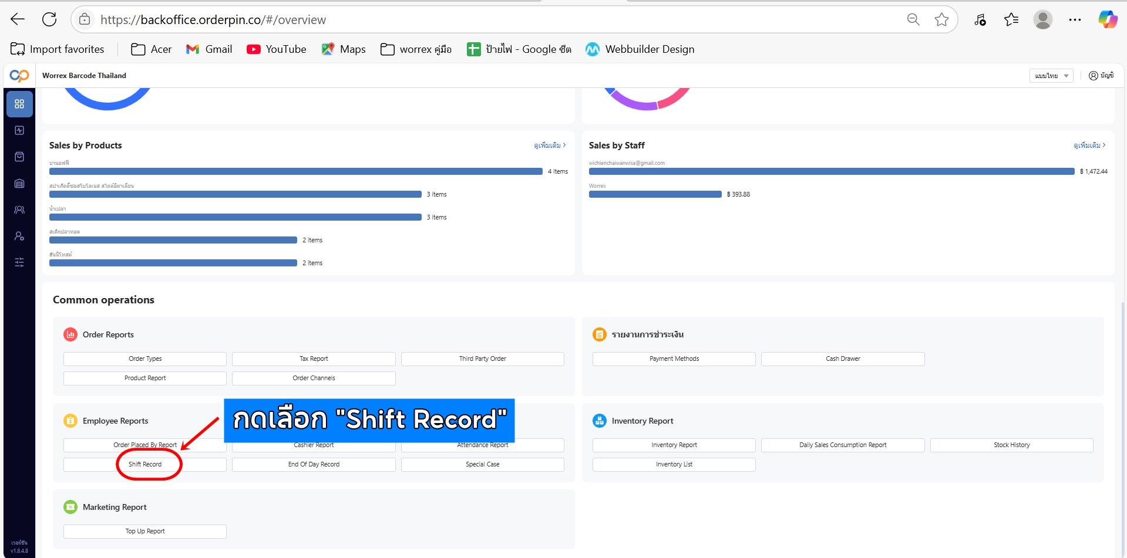Open the Cashier Report
This screenshot has width=1127, height=558.
pyautogui.click(x=314, y=445)
